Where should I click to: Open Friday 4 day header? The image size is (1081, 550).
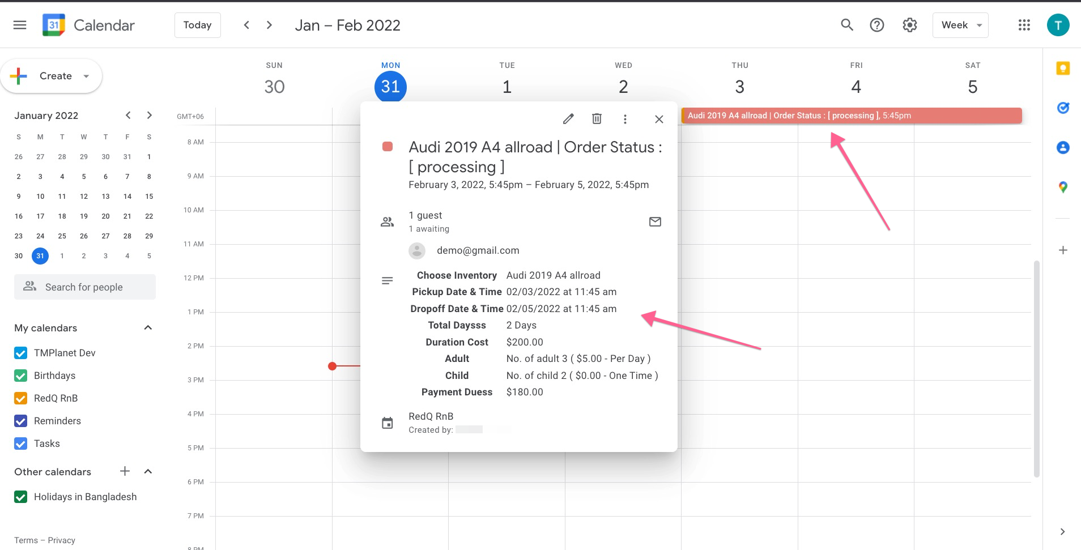[x=856, y=87]
